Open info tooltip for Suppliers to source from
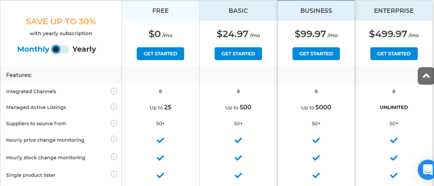 [x=114, y=123]
